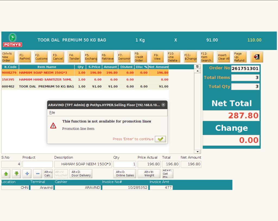Screen dimensions: 278x221
Task: Open the F2 Customer button
Action: tap(41, 57)
